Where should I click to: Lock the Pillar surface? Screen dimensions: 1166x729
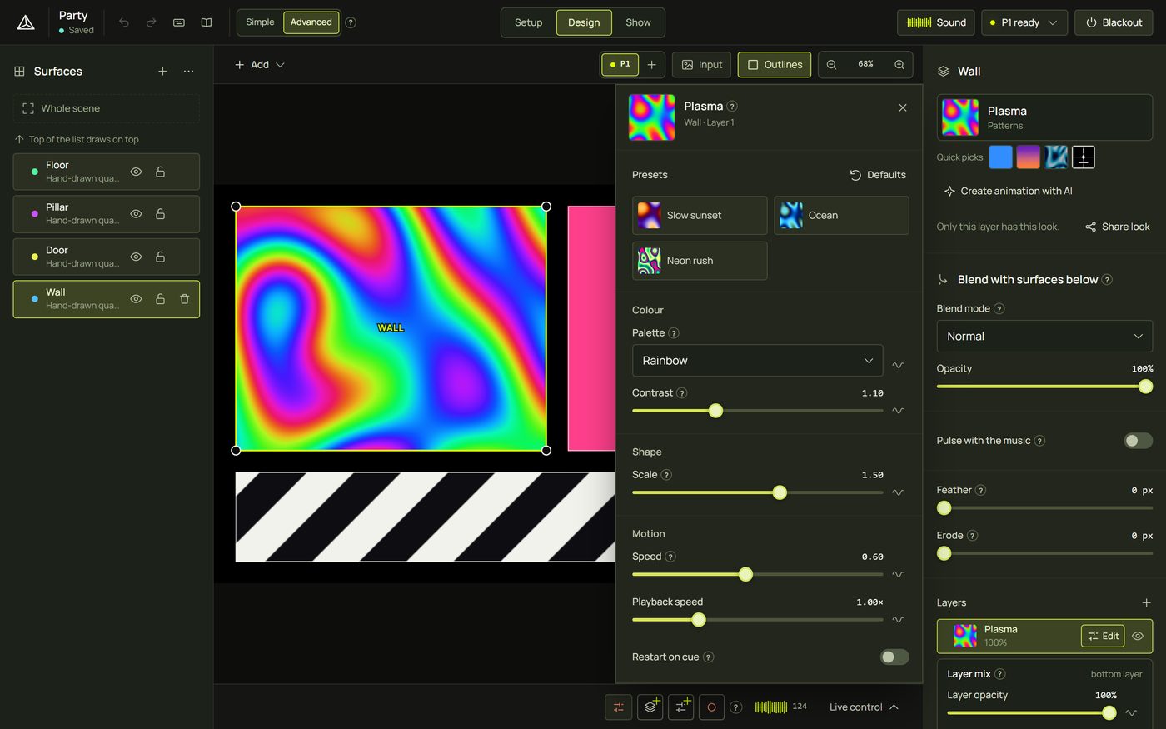(160, 214)
